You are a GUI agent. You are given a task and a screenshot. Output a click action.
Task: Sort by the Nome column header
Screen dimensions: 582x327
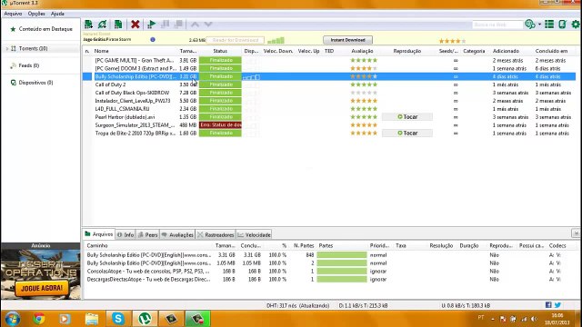[101, 51]
